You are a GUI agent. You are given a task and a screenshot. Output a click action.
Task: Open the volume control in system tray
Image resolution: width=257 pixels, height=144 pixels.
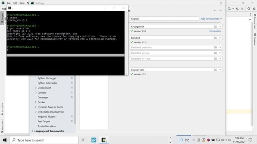[x=222, y=140]
